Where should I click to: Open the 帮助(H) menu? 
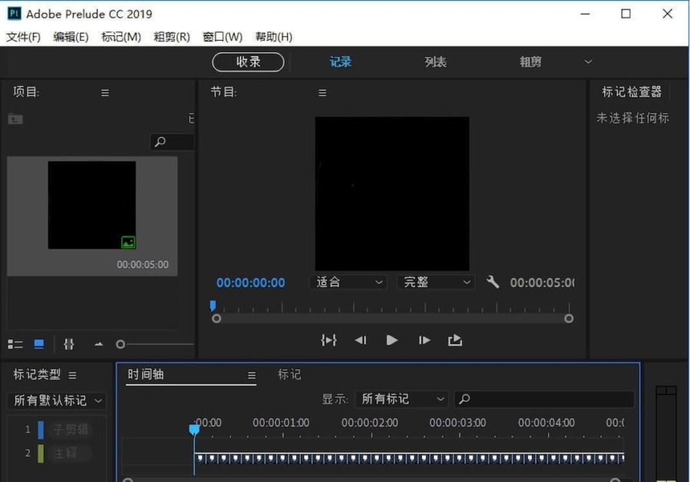click(x=274, y=37)
